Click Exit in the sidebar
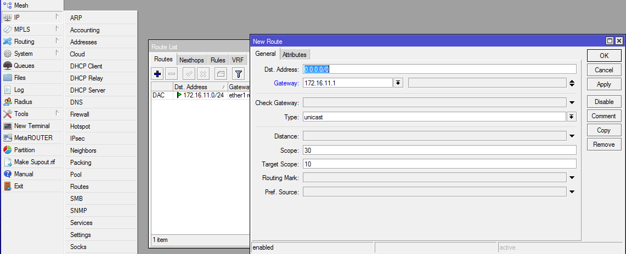The width and height of the screenshot is (626, 254). point(32,186)
